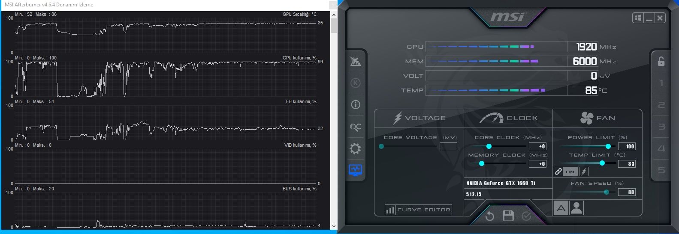The width and height of the screenshot is (679, 234).
Task: Adjust the Temp Limit slider handle
Action: click(x=602, y=163)
